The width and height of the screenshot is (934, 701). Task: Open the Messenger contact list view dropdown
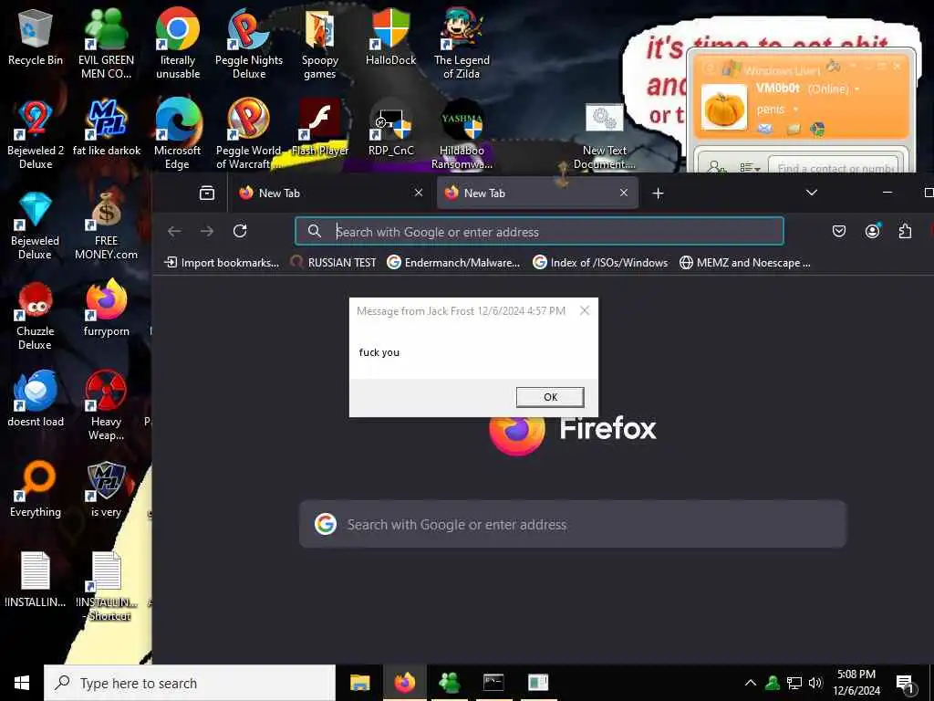[x=750, y=168]
